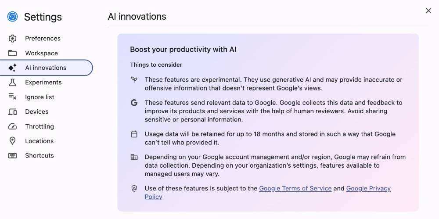Switch to the Workspace tab

coord(41,53)
